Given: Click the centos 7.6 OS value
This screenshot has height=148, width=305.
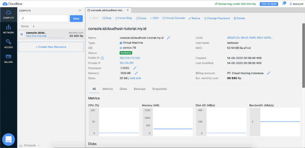Looking at the screenshot, I should 128,48.
